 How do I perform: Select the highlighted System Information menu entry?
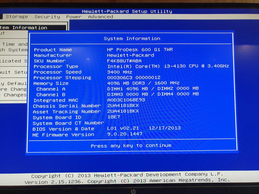click(x=33, y=27)
